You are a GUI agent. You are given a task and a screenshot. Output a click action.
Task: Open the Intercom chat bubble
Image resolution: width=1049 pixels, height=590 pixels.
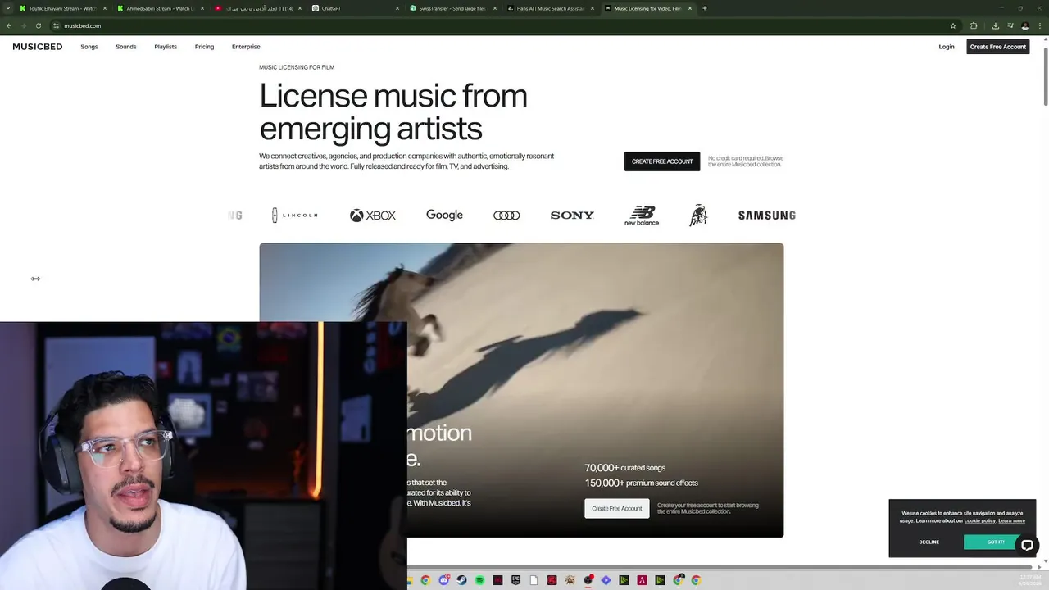pos(1027,545)
